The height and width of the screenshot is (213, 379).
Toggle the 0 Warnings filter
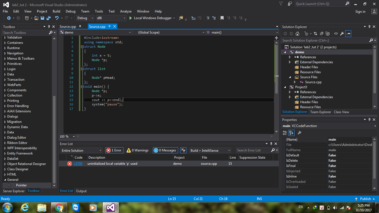tap(138, 150)
